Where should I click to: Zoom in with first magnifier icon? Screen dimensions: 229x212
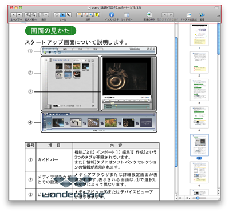tap(28, 15)
